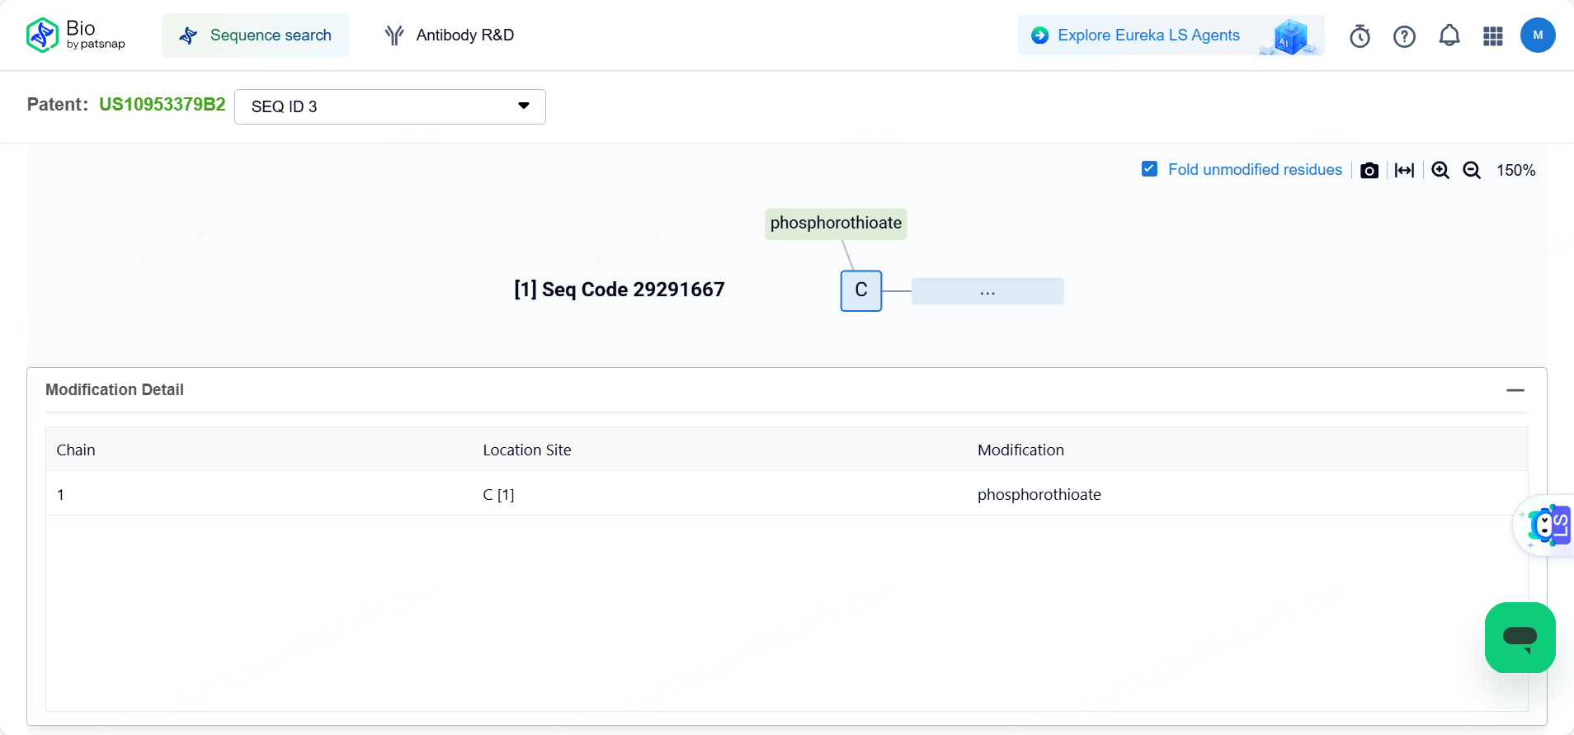This screenshot has width=1574, height=735.
Task: Switch to the Sequence search tab
Action: coord(256,35)
